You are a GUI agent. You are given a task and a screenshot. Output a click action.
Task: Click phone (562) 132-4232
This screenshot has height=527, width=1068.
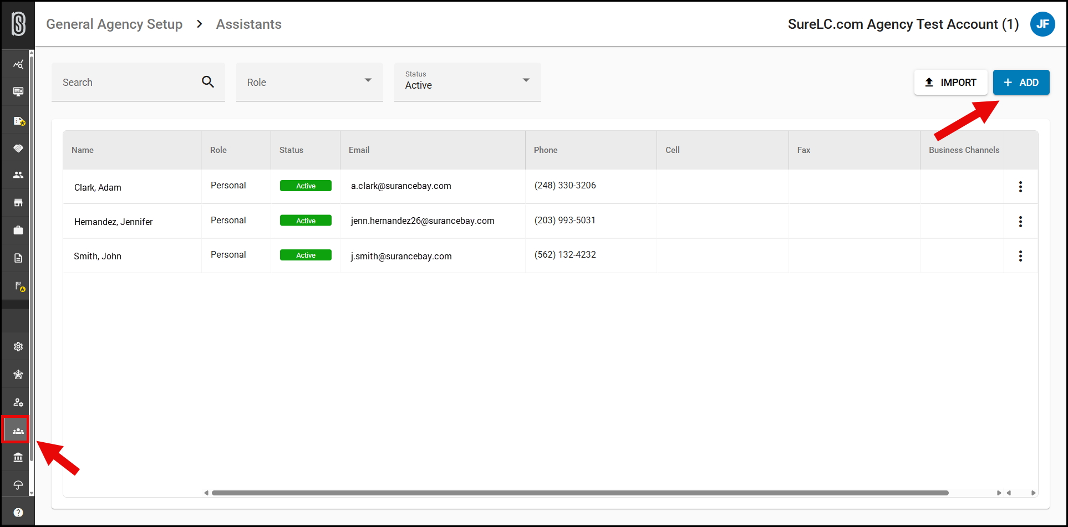click(x=565, y=254)
